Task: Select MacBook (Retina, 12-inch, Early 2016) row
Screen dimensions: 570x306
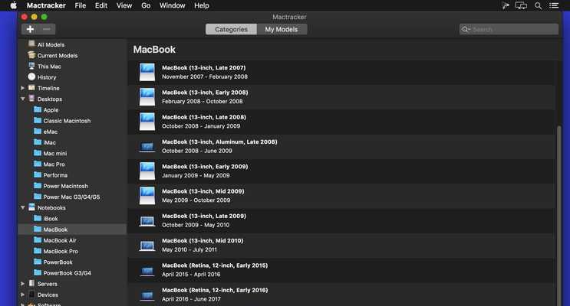Action: click(x=341, y=294)
